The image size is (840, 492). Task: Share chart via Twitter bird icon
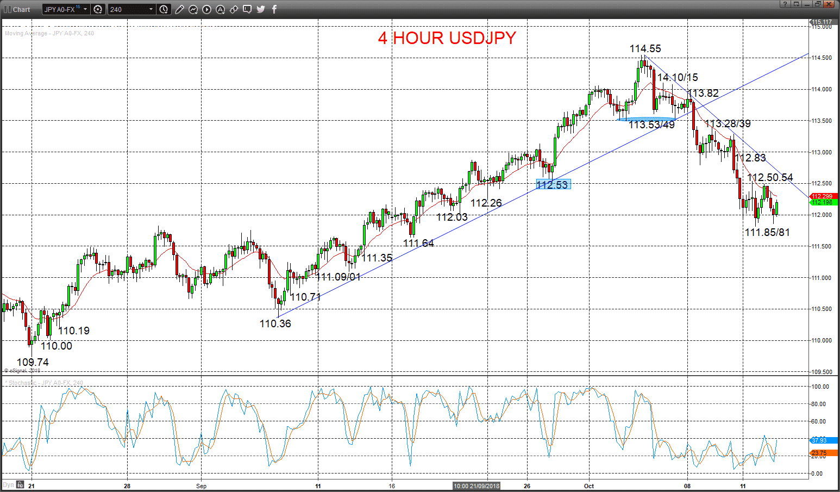[x=261, y=9]
